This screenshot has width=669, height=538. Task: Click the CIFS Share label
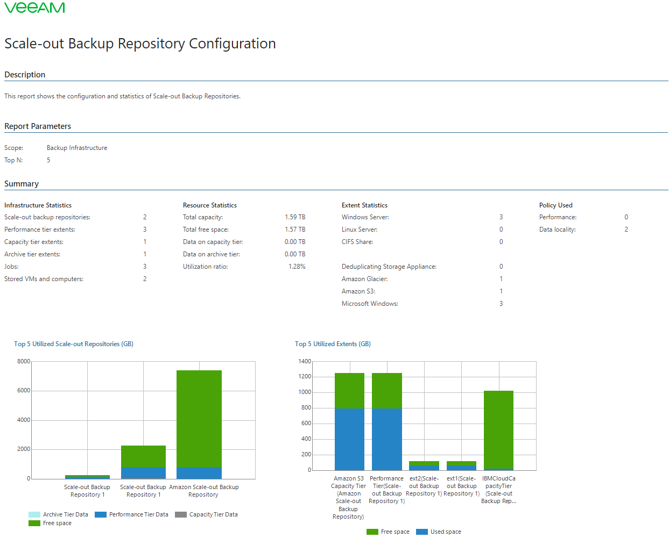tap(357, 242)
